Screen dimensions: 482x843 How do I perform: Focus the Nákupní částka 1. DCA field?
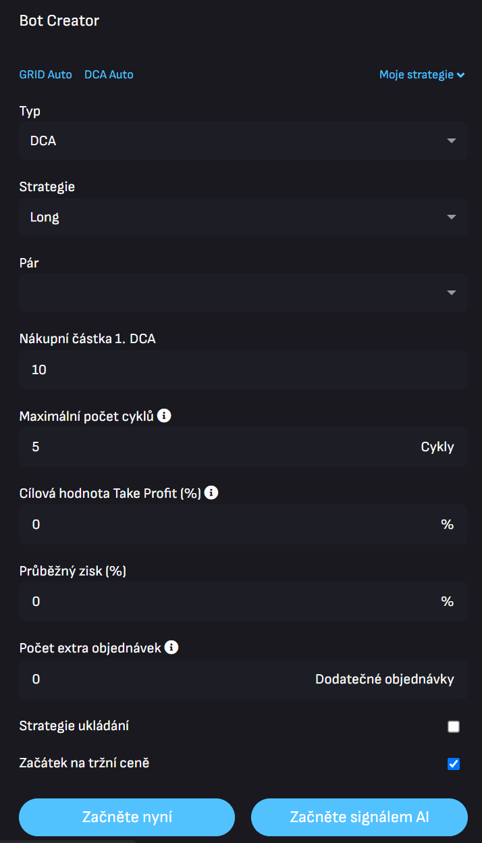click(x=243, y=370)
